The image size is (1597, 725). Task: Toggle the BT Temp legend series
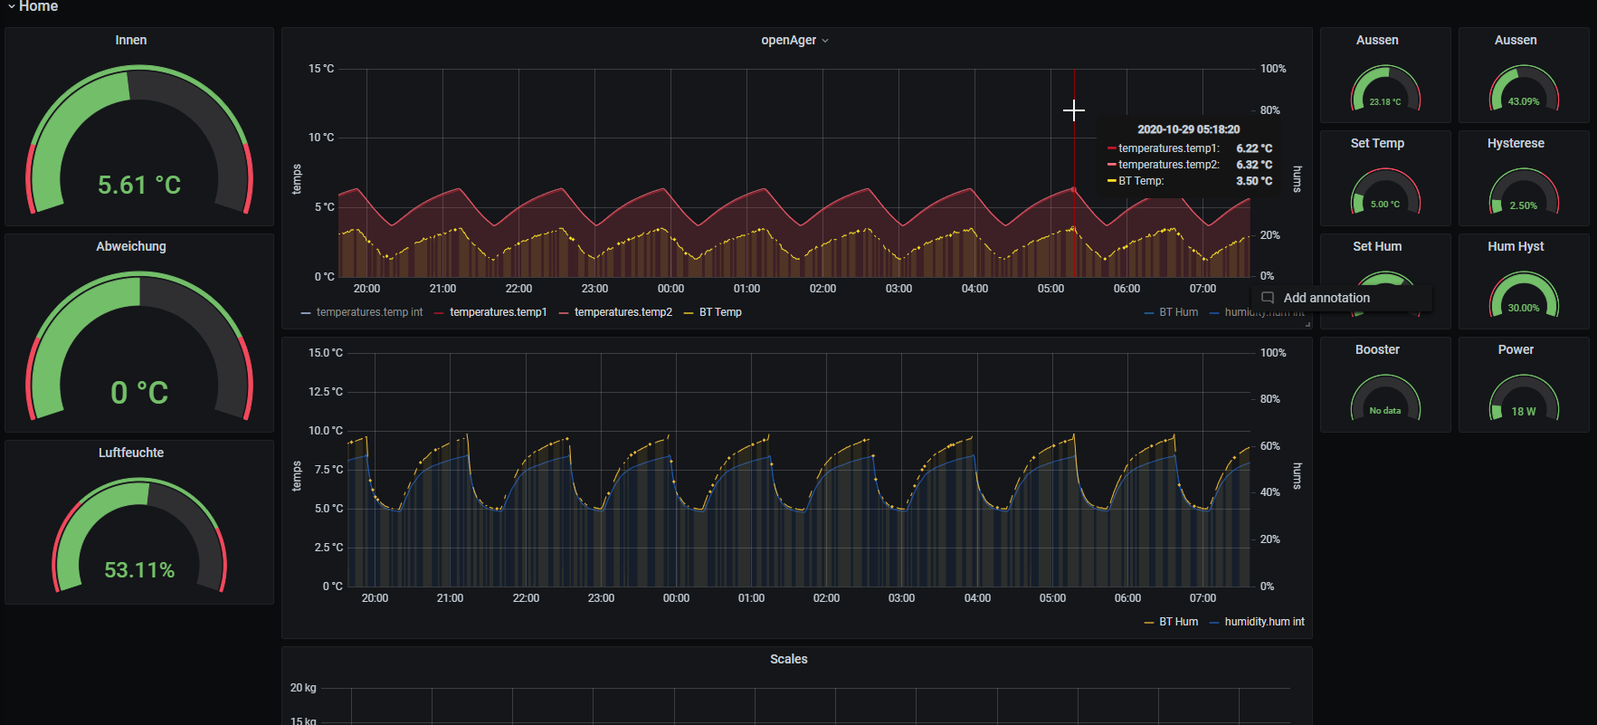click(720, 312)
